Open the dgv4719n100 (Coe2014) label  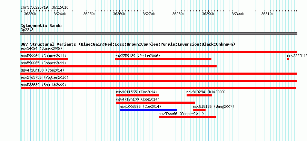click(x=138, y=99)
